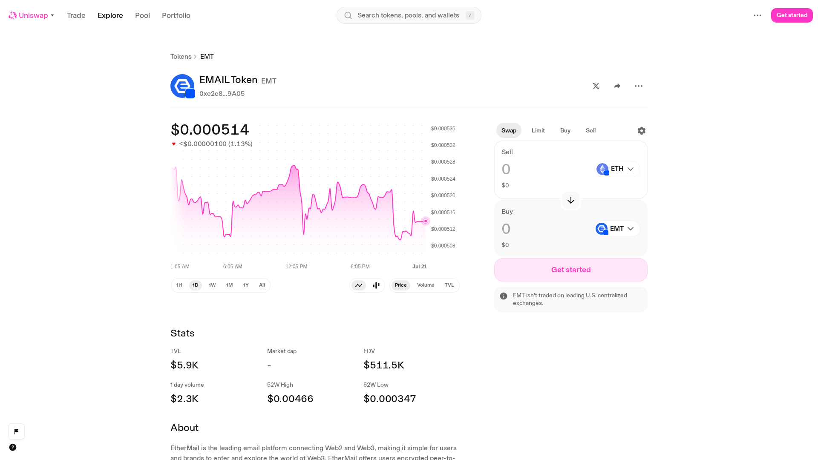Click the EMT ticker next to the token name
The width and height of the screenshot is (818, 460).
269,81
